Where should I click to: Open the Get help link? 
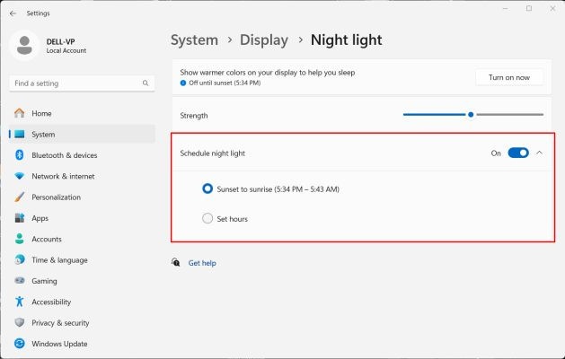point(202,263)
